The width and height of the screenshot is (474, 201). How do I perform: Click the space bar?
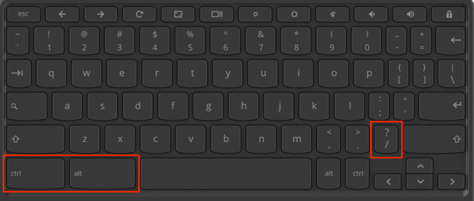point(226,174)
